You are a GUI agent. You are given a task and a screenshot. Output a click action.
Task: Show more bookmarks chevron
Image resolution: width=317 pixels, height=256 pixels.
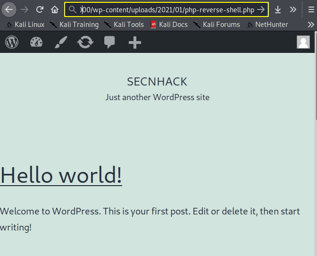(x=311, y=25)
